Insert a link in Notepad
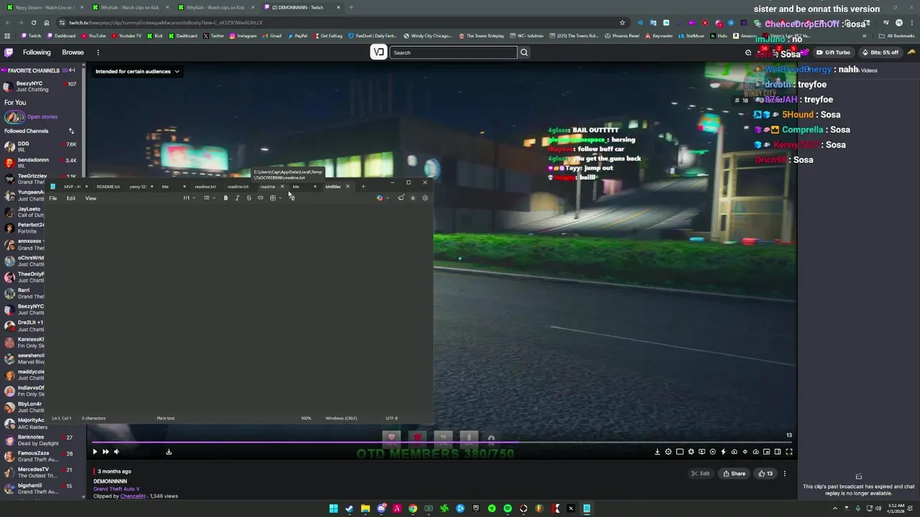The width and height of the screenshot is (920, 517). 260,198
